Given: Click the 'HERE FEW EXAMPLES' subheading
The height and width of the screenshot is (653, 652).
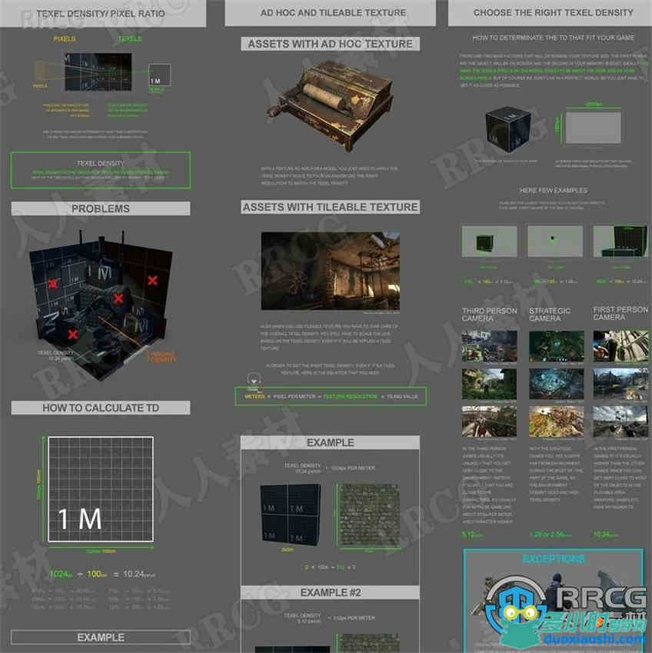Looking at the screenshot, I should coord(554,190).
